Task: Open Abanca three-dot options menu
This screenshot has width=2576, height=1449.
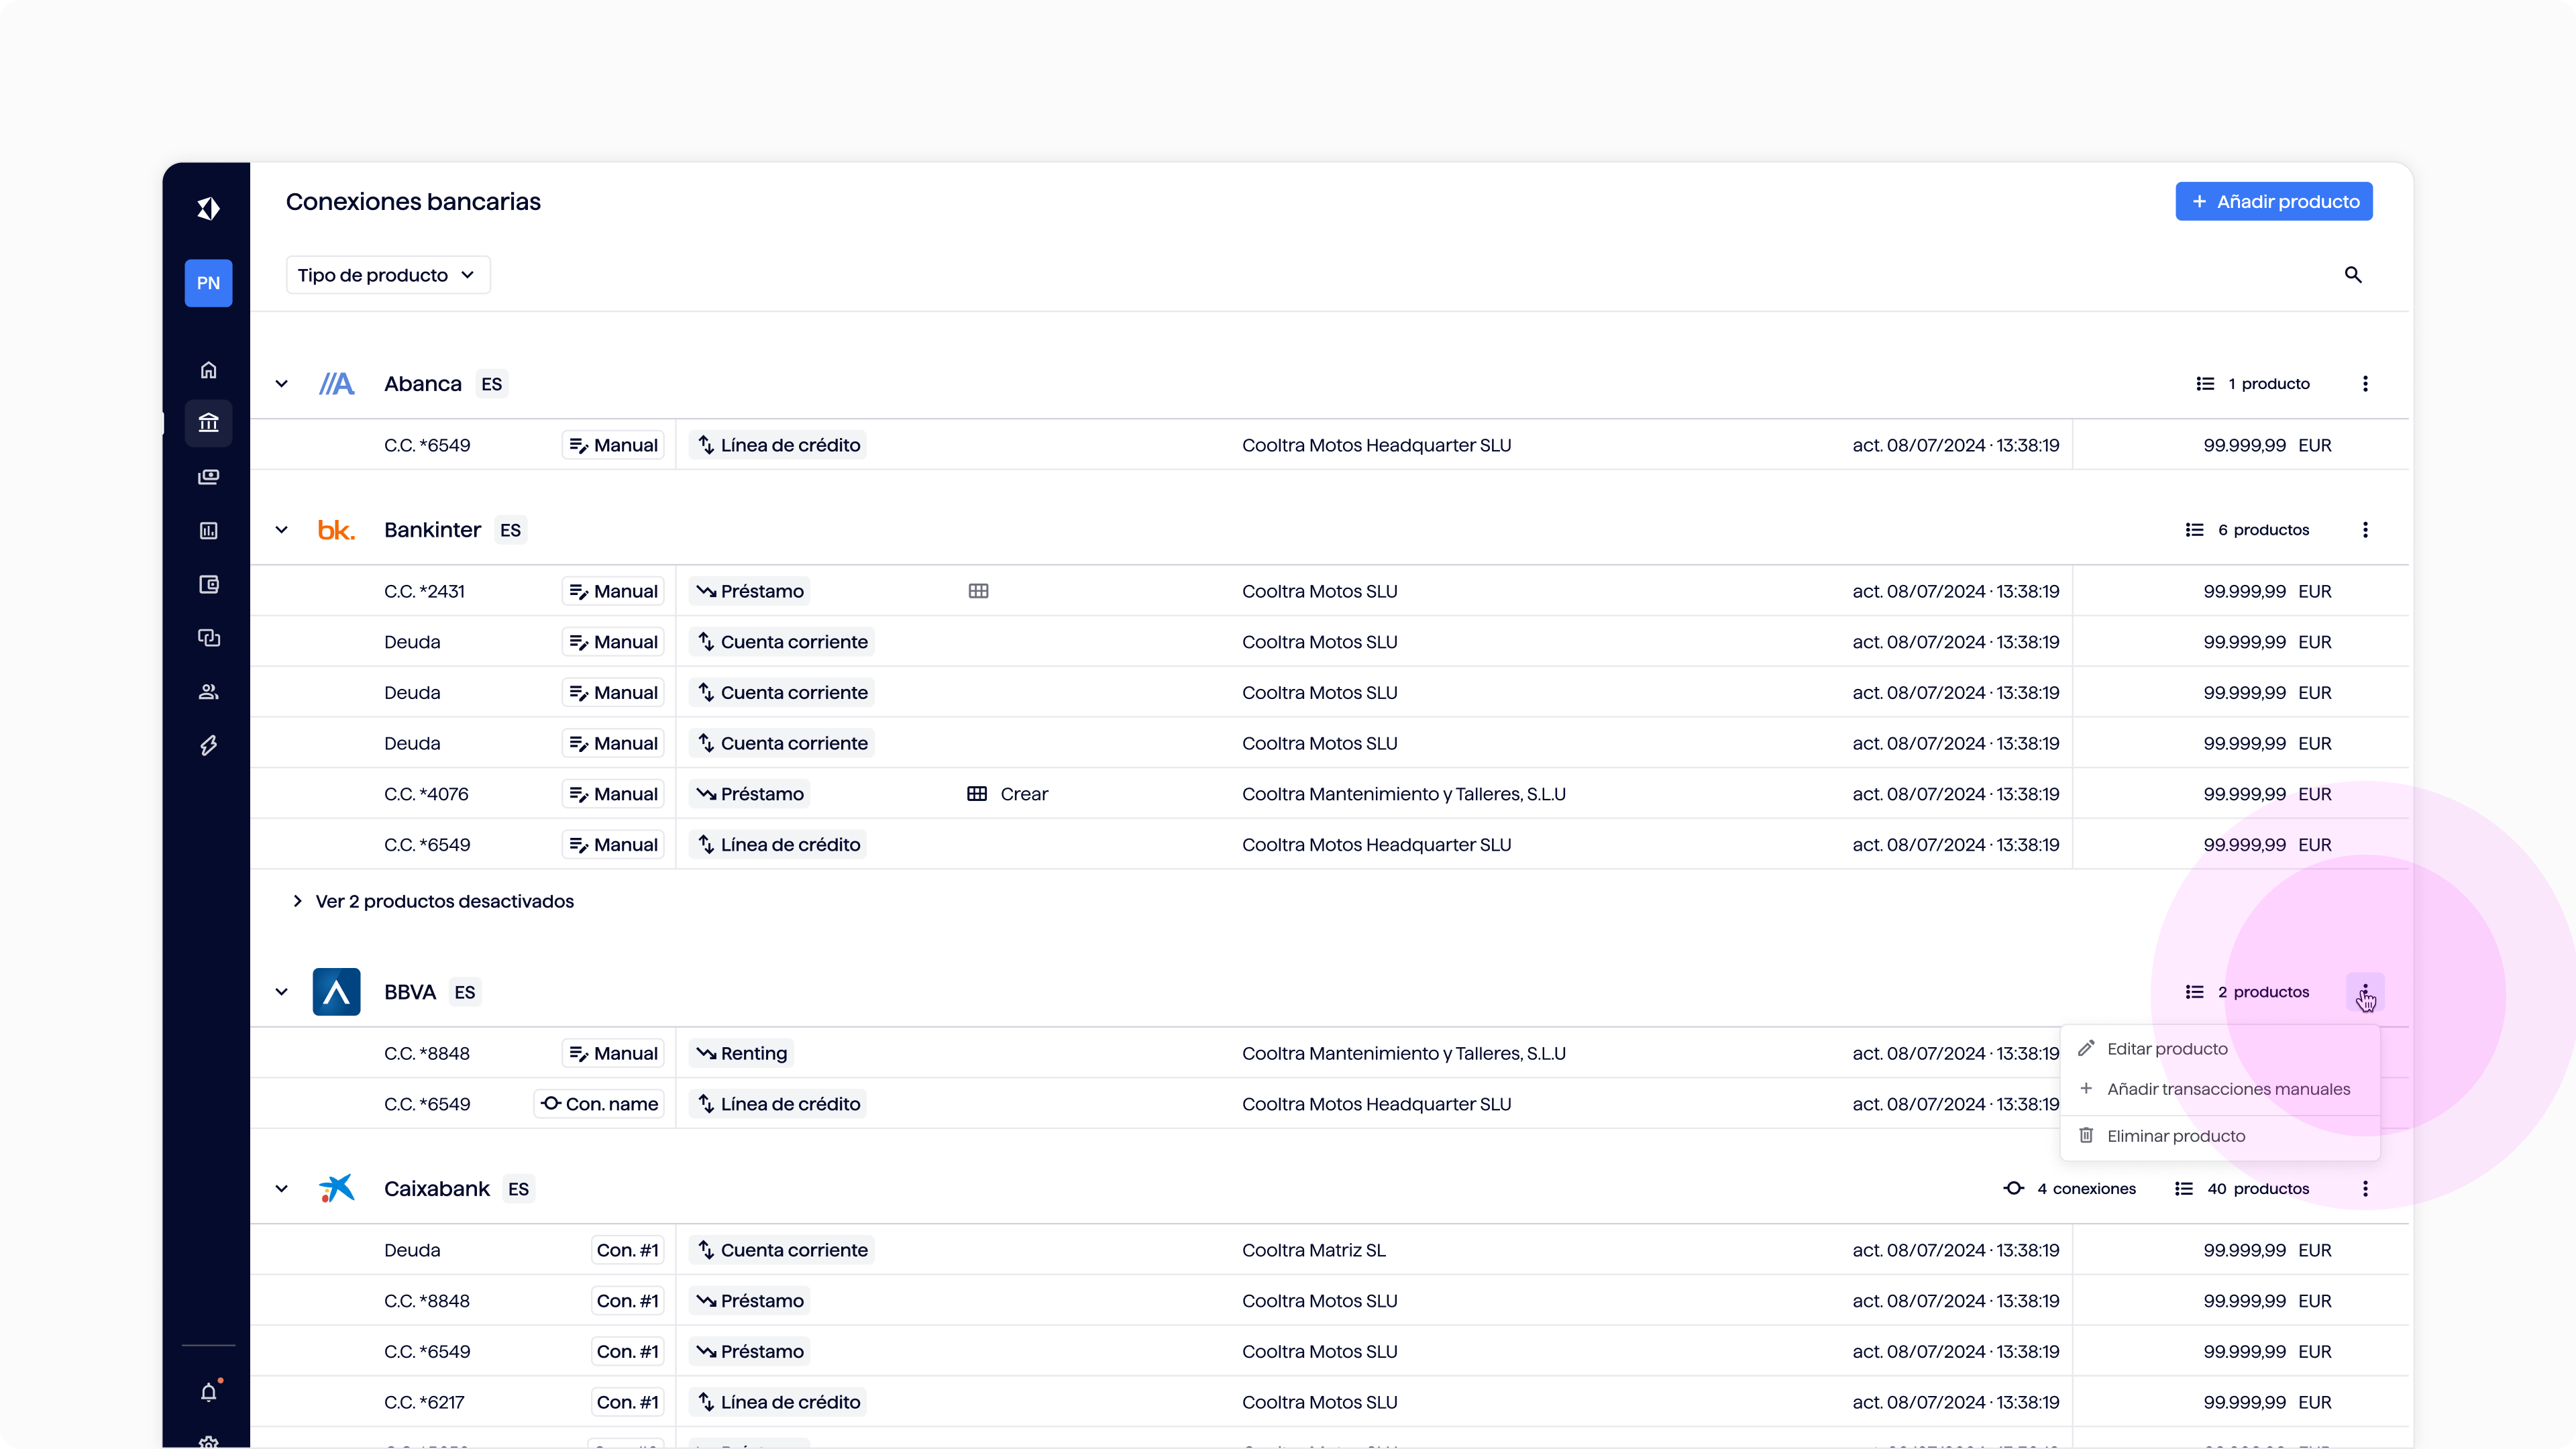Action: [x=2365, y=384]
